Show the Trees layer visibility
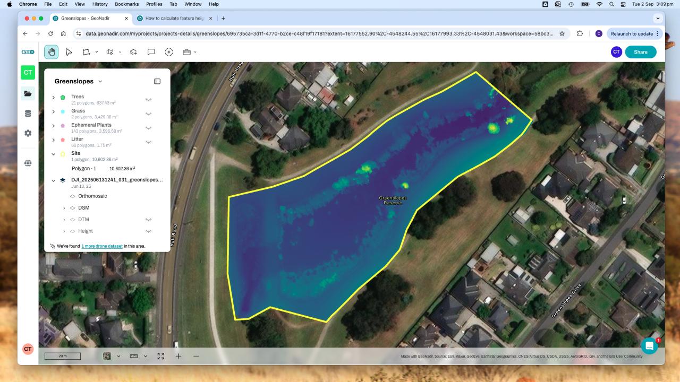 pos(149,99)
